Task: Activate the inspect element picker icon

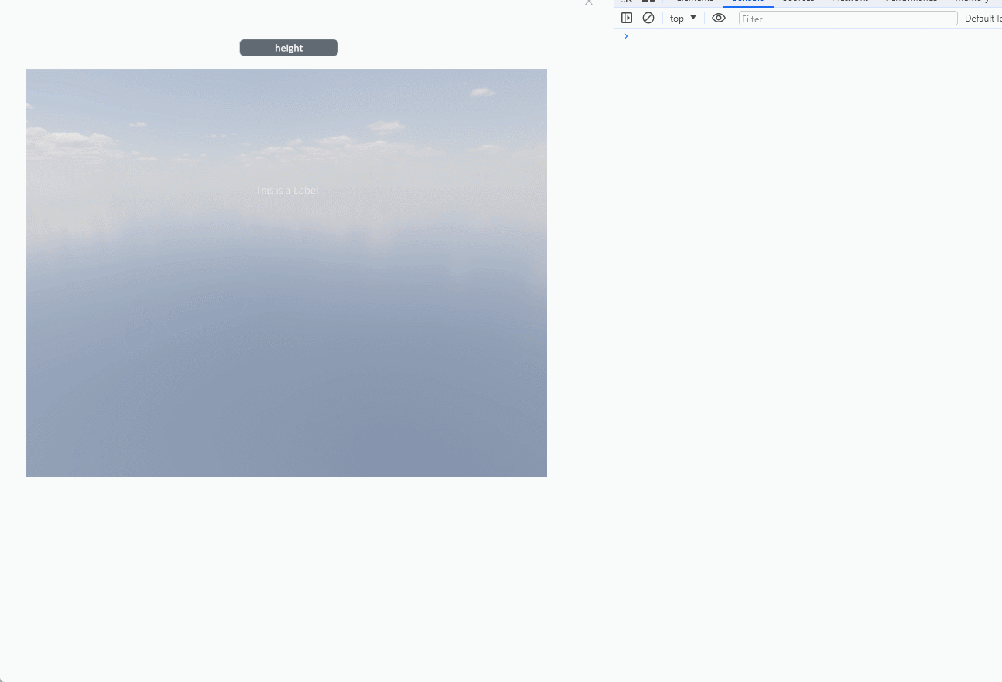Action: click(628, 2)
